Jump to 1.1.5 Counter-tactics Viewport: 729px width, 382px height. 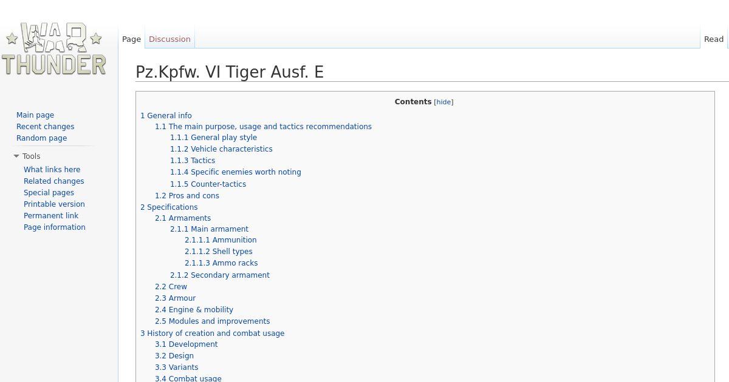point(208,184)
